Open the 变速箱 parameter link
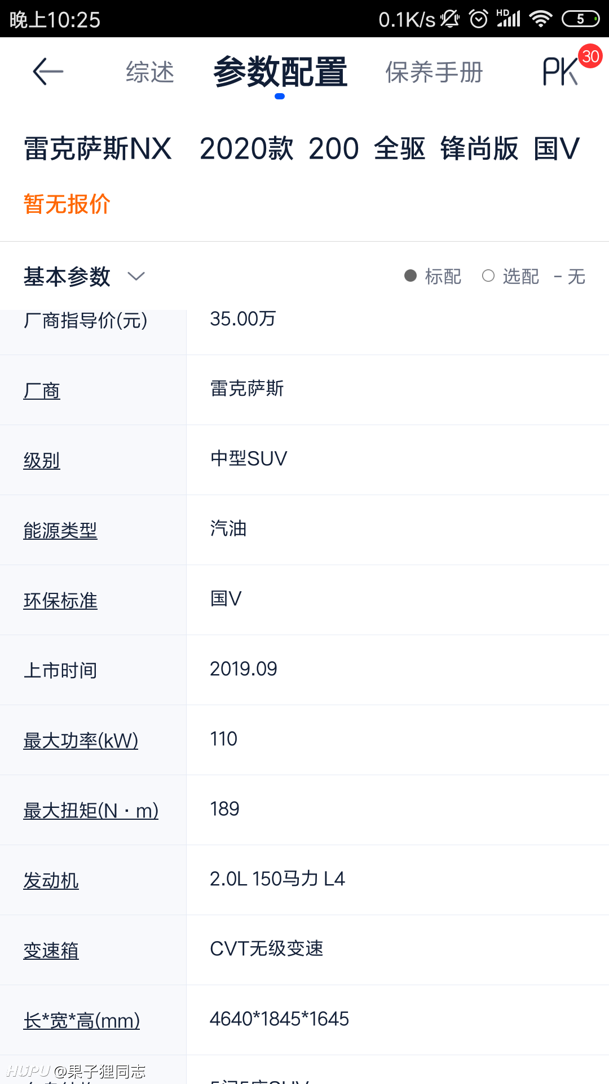609x1084 pixels. (x=51, y=950)
